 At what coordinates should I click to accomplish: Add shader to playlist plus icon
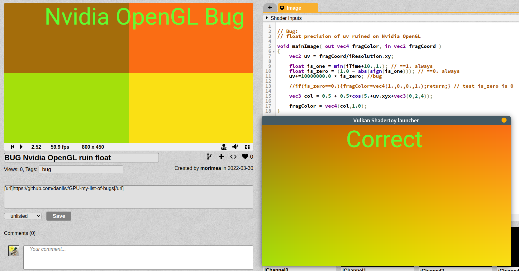click(221, 157)
